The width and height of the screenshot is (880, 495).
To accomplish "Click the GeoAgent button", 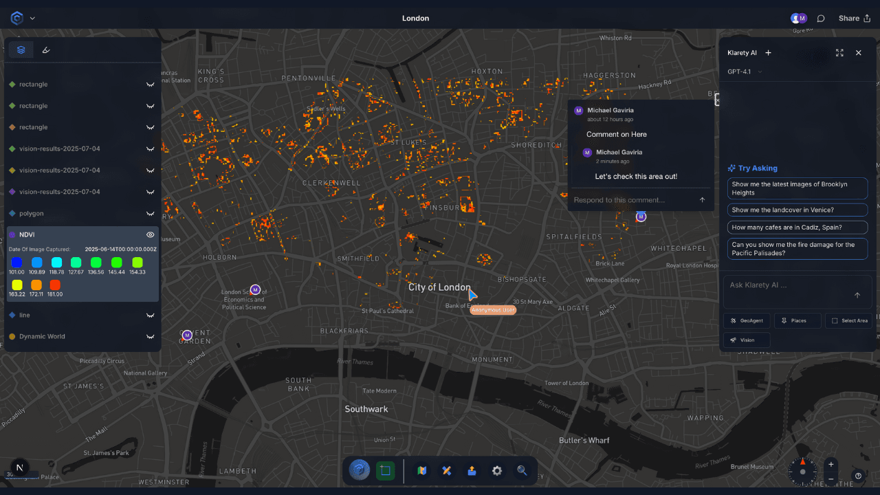I will point(747,320).
